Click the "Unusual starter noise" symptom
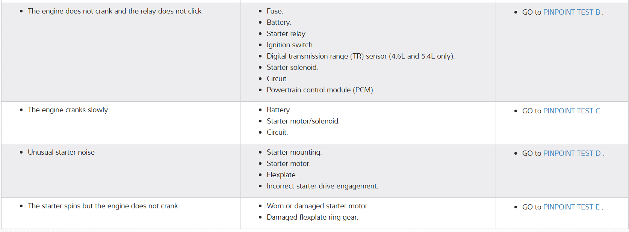 click(x=61, y=152)
